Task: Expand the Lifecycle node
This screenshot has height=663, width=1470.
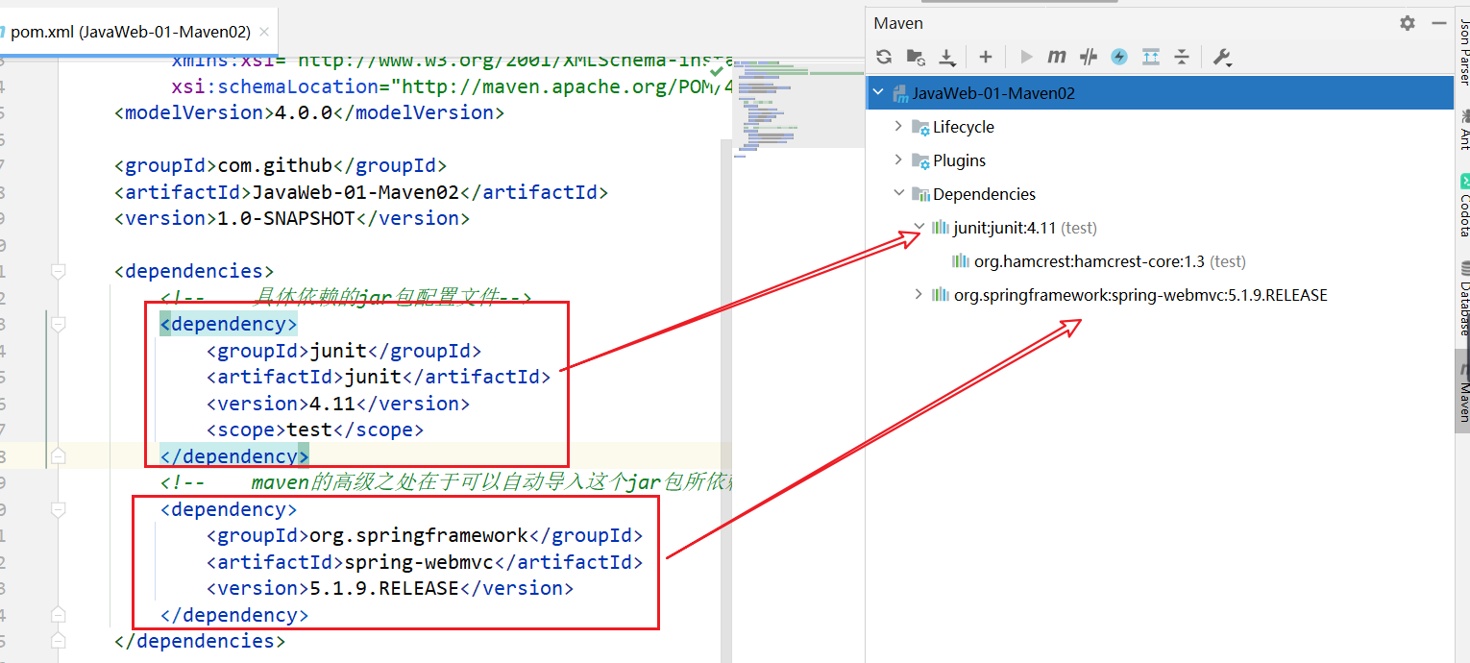Action: click(x=899, y=127)
